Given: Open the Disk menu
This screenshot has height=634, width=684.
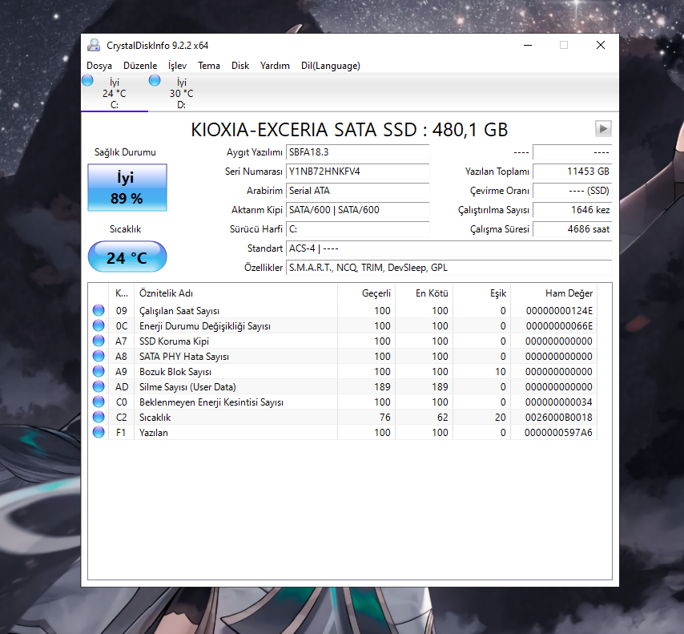Looking at the screenshot, I should pyautogui.click(x=240, y=66).
